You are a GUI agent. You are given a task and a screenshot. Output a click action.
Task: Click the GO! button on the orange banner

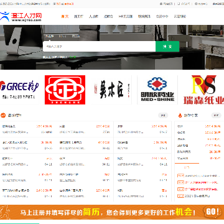(x=212, y=212)
